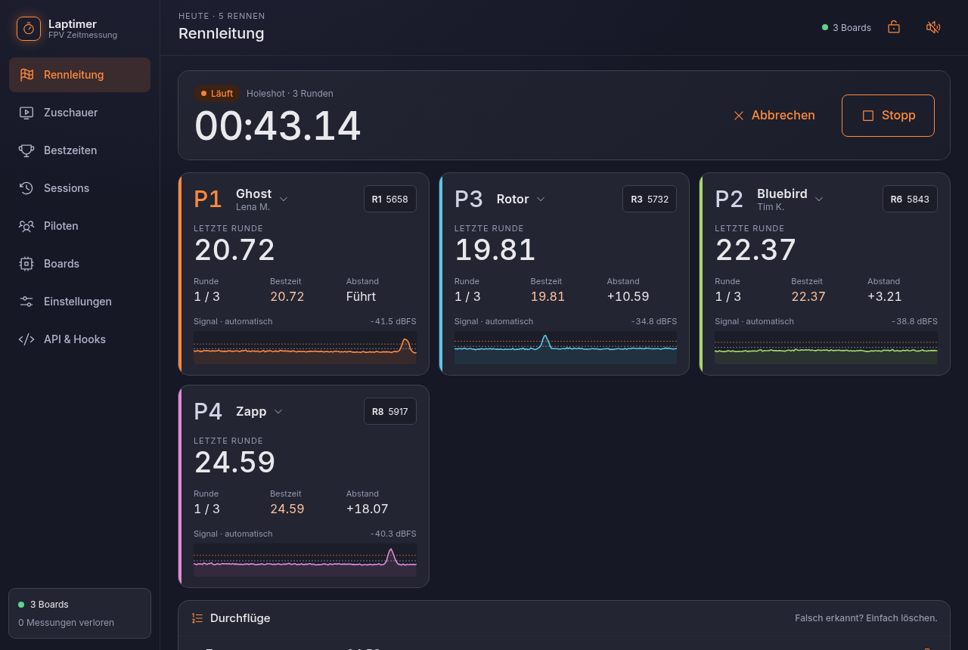Click the Einstellungen sliders icon
The image size is (968, 650).
pyautogui.click(x=26, y=302)
